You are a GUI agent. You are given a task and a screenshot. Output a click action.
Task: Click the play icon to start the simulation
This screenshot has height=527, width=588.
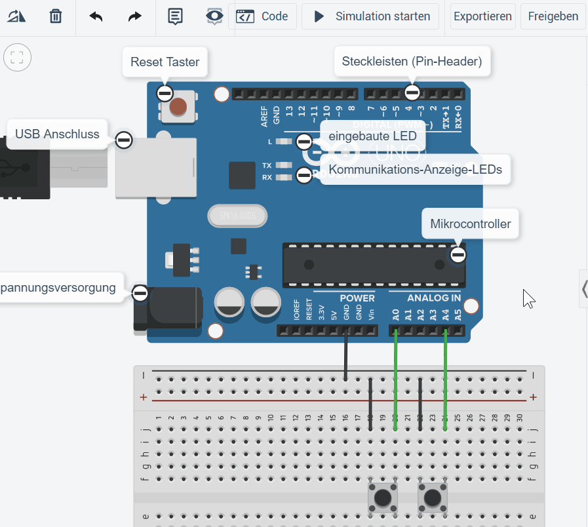click(319, 16)
